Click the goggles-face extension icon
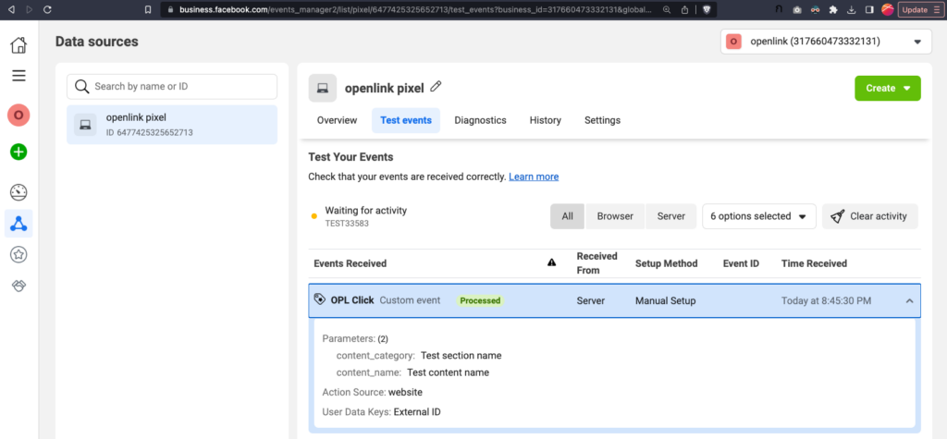 [x=816, y=9]
